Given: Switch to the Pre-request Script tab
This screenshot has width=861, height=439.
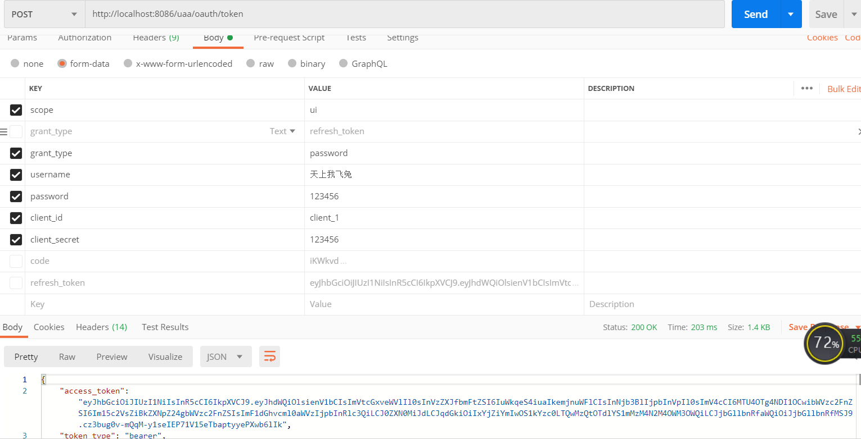Looking at the screenshot, I should pyautogui.click(x=289, y=38).
